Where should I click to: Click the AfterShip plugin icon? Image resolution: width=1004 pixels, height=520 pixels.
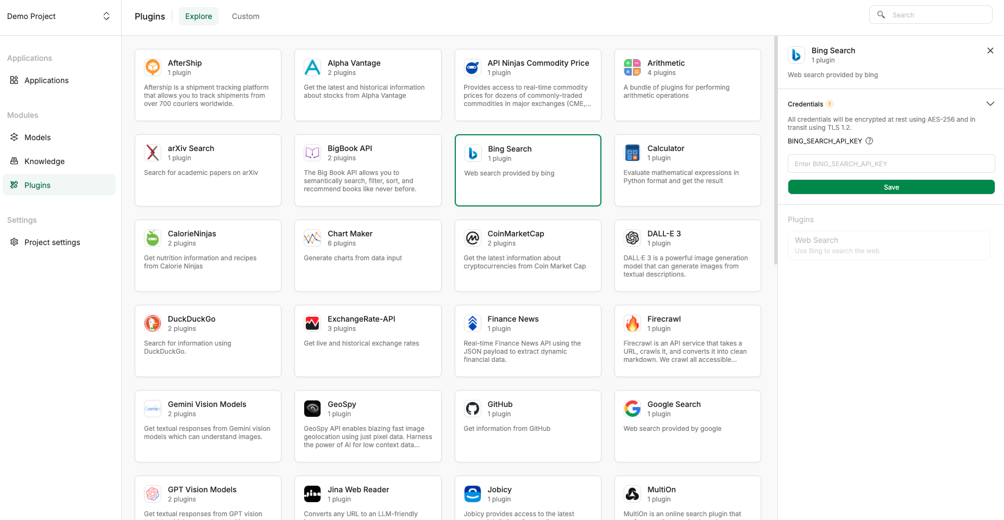click(153, 67)
